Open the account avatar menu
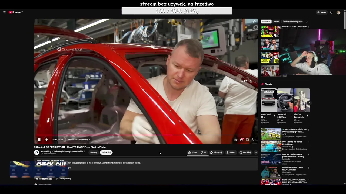This screenshot has height=194, width=346. pyautogui.click(x=338, y=12)
